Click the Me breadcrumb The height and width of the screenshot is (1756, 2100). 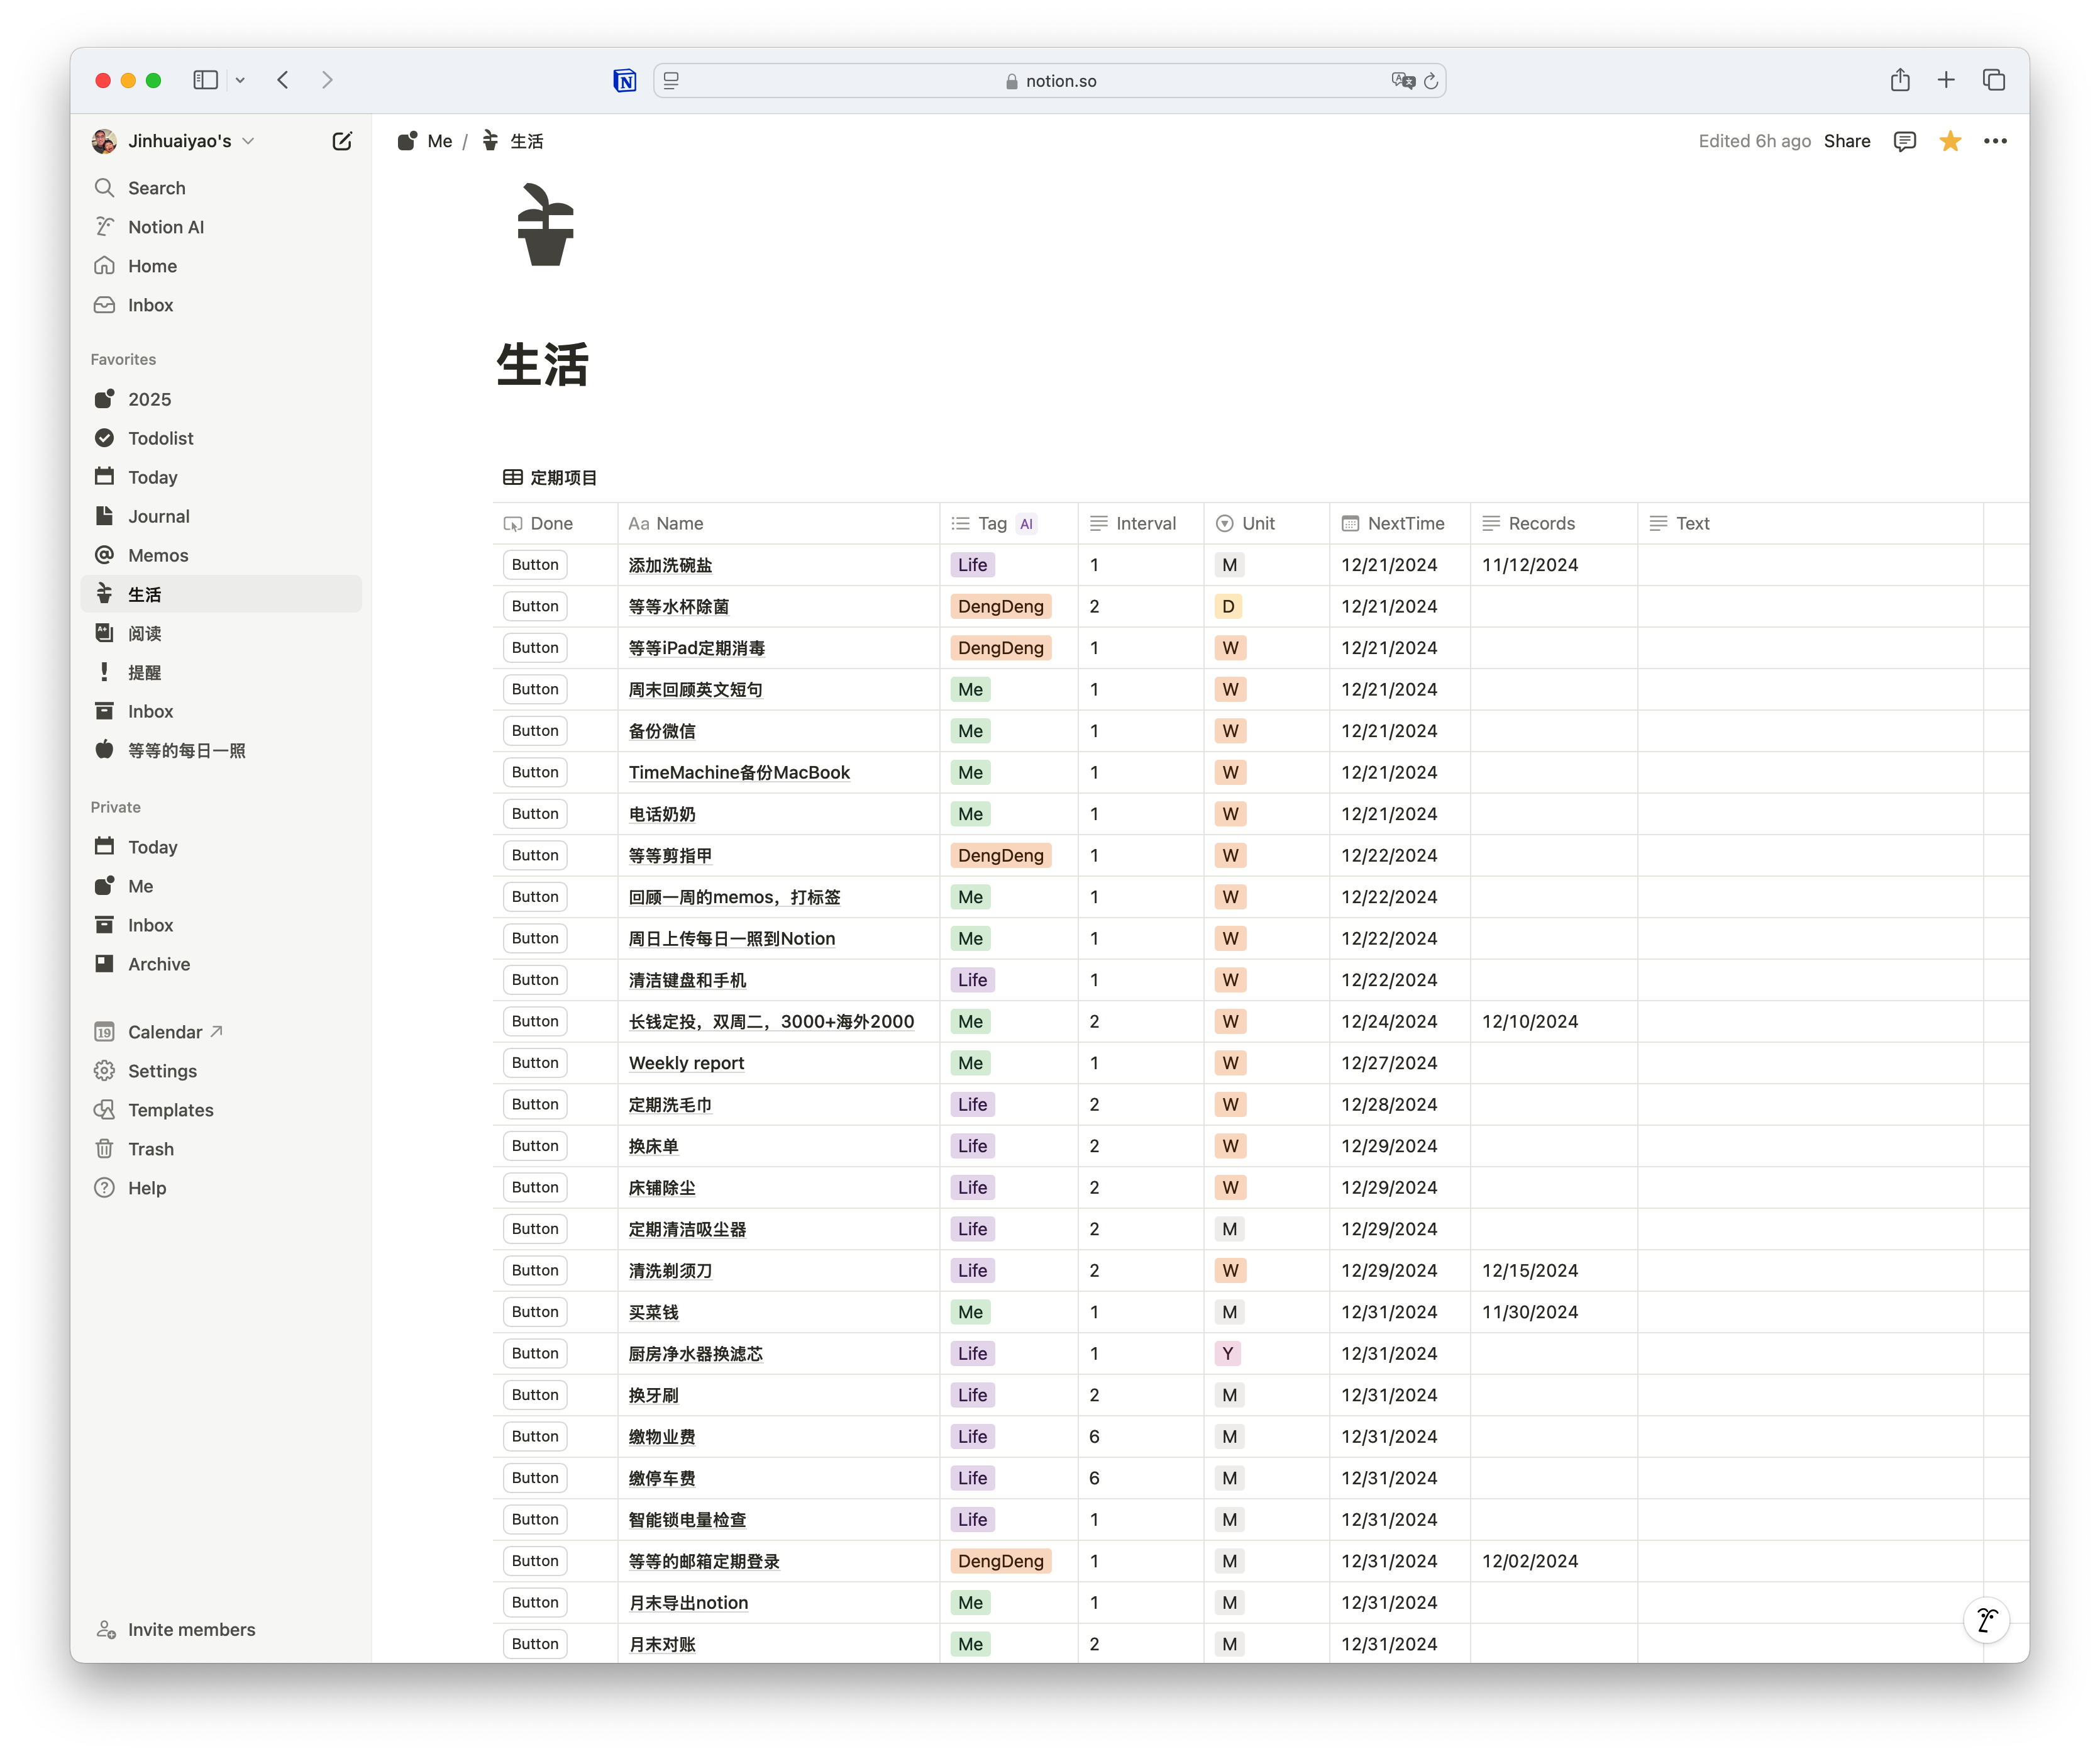click(x=426, y=141)
